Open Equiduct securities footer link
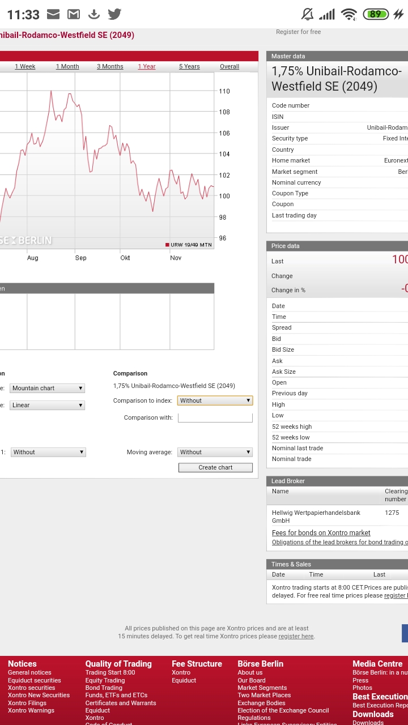Viewport: 408px width, 725px height. pos(34,680)
